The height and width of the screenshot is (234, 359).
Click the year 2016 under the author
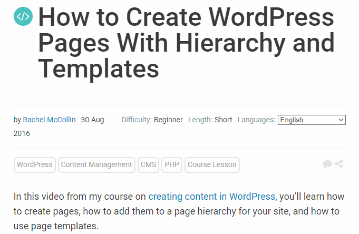point(22,133)
